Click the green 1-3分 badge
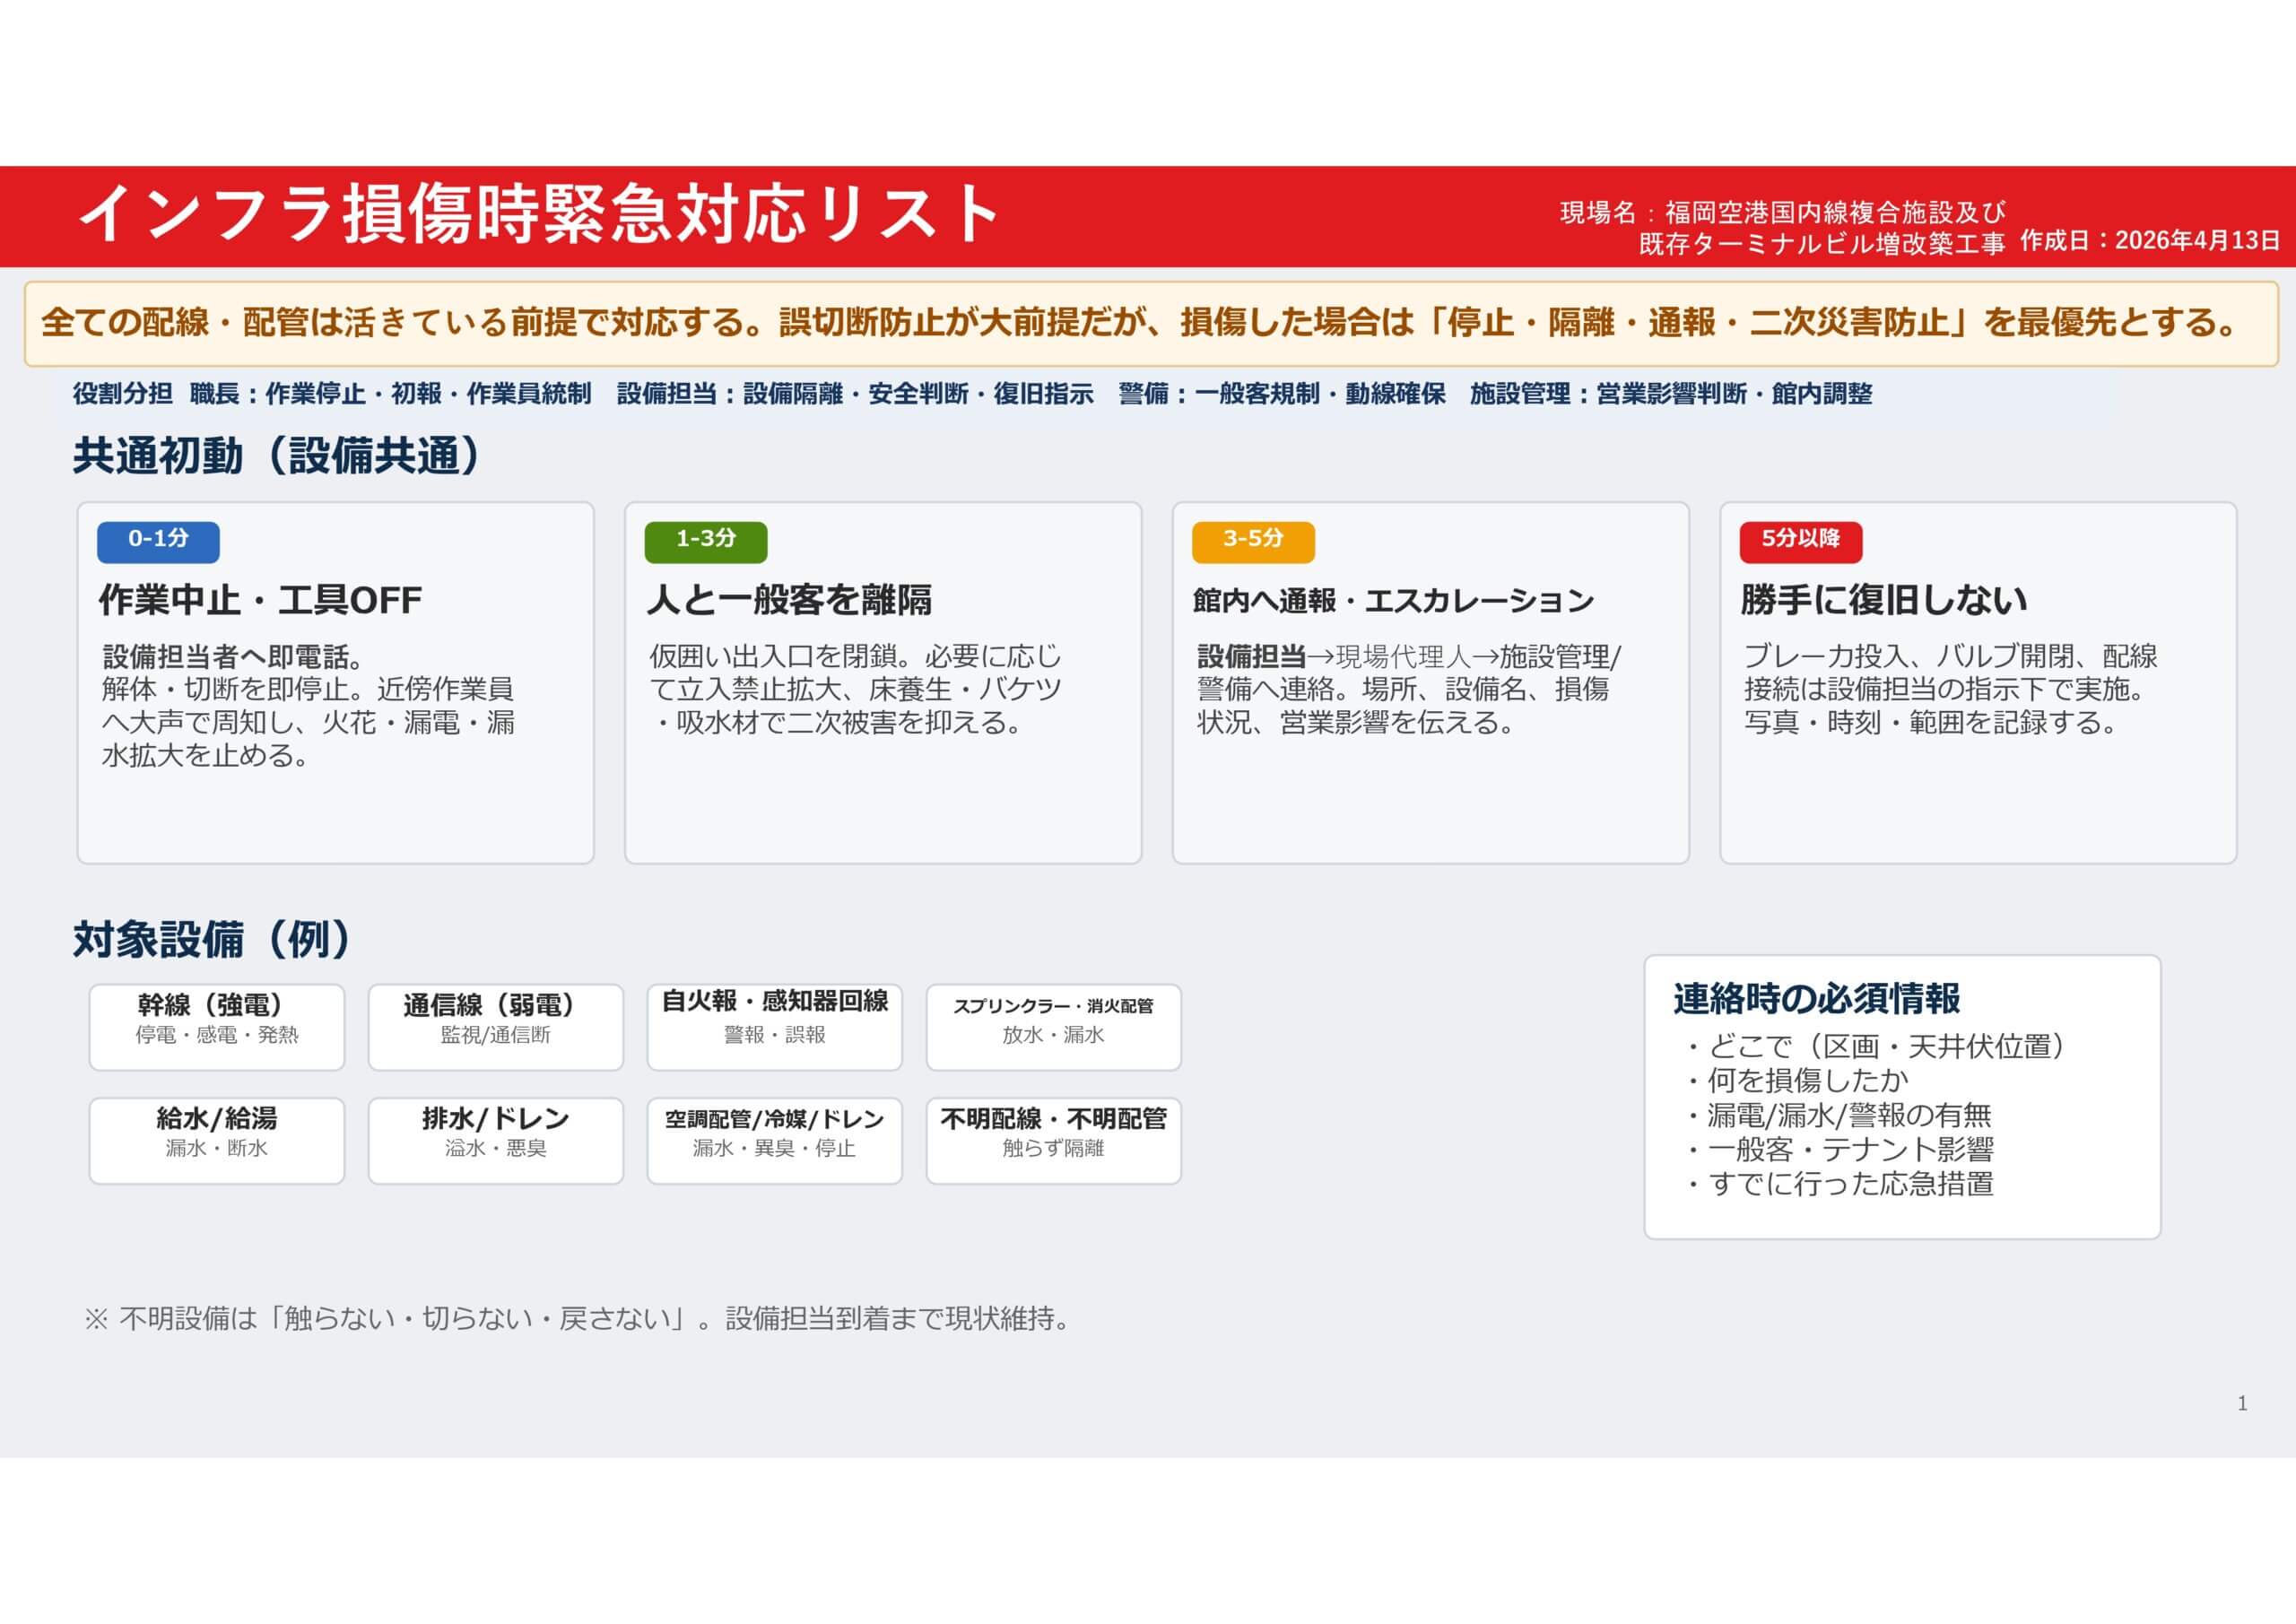This screenshot has height=1624, width=2296. click(x=706, y=542)
